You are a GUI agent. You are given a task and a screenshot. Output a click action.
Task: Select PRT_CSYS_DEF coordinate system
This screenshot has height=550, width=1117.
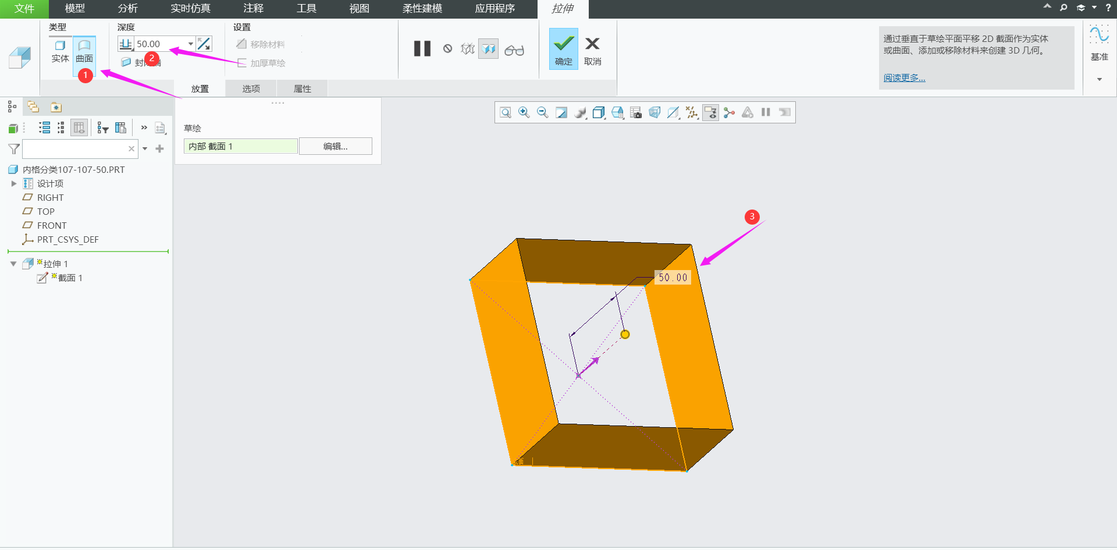(67, 239)
